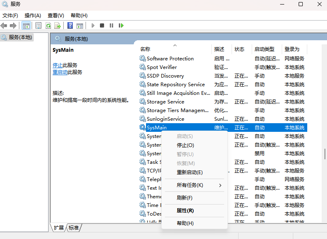Open the 操作(A) menu

point(33,16)
